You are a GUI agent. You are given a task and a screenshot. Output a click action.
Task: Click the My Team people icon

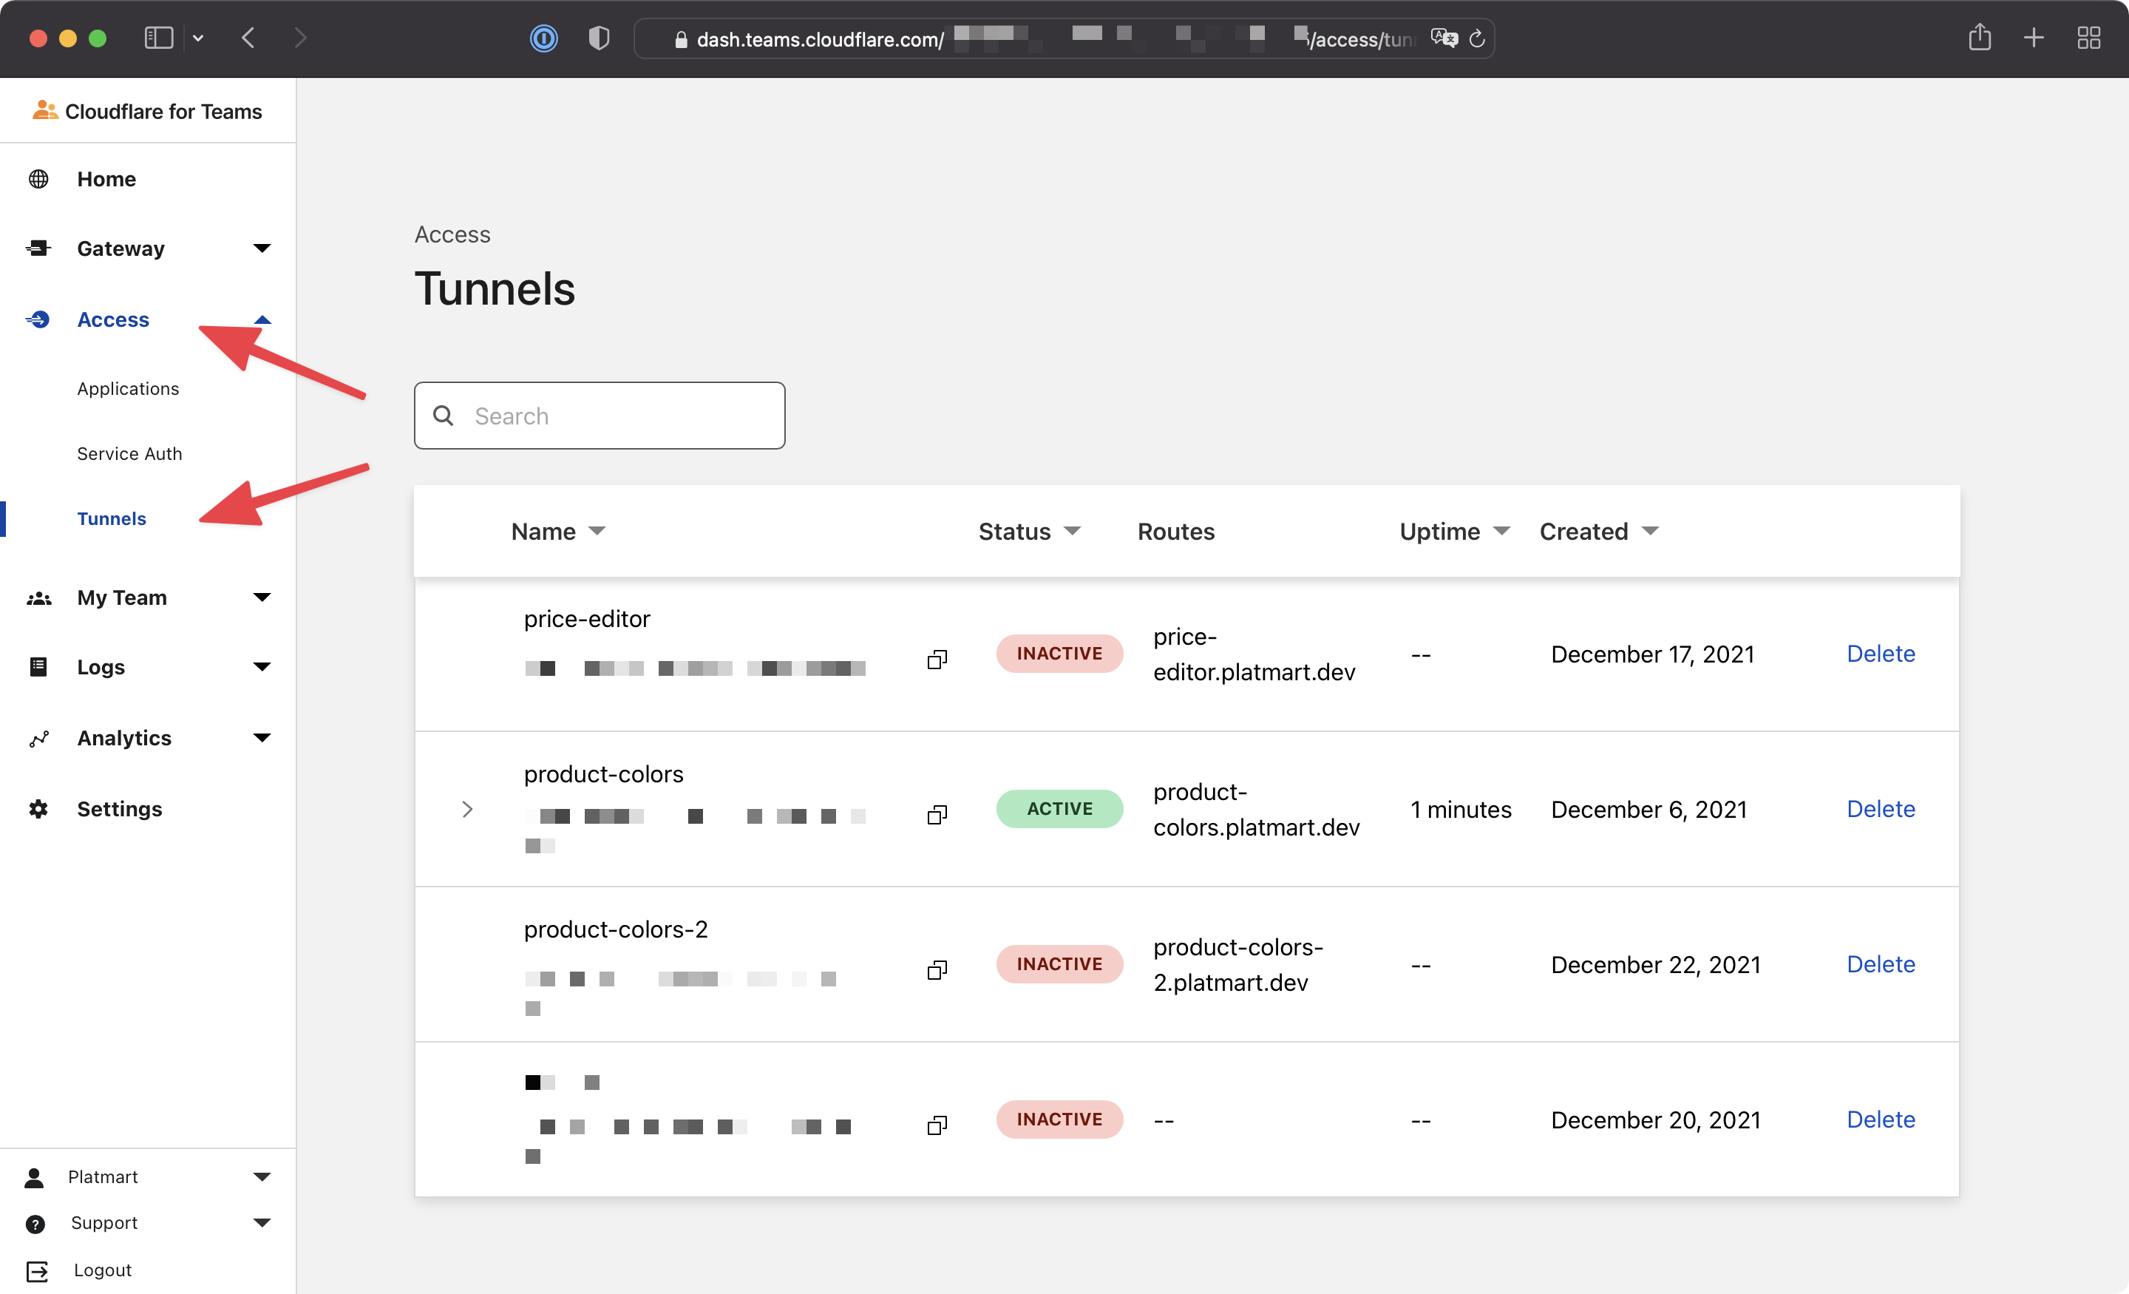point(38,597)
